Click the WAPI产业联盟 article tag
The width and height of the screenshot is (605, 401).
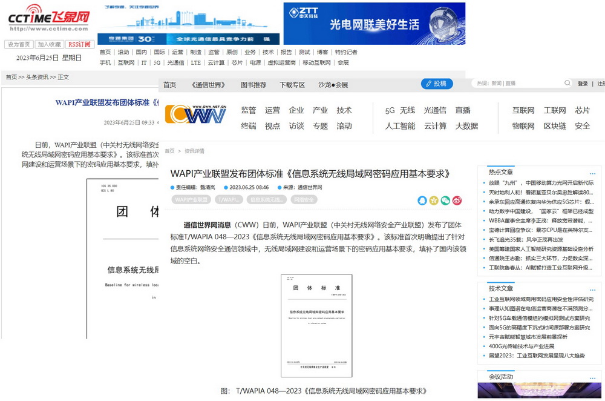click(191, 200)
